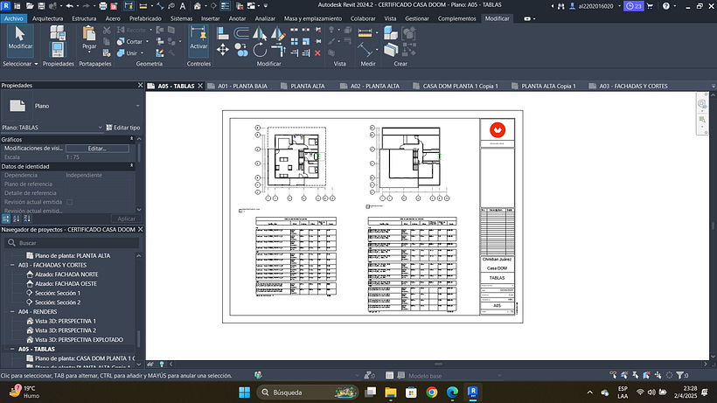Screen dimensions: 717x403
Task: Collapse the Datos de identidad section
Action: point(132,166)
